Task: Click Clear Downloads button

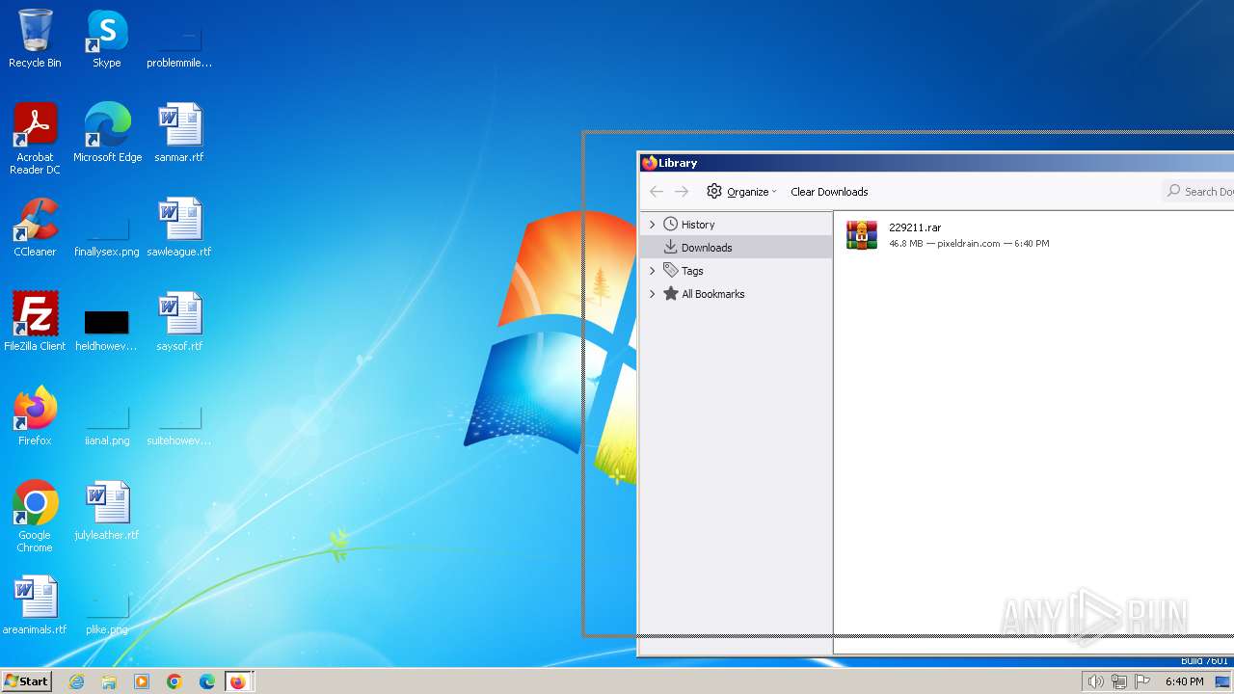Action: tap(829, 192)
